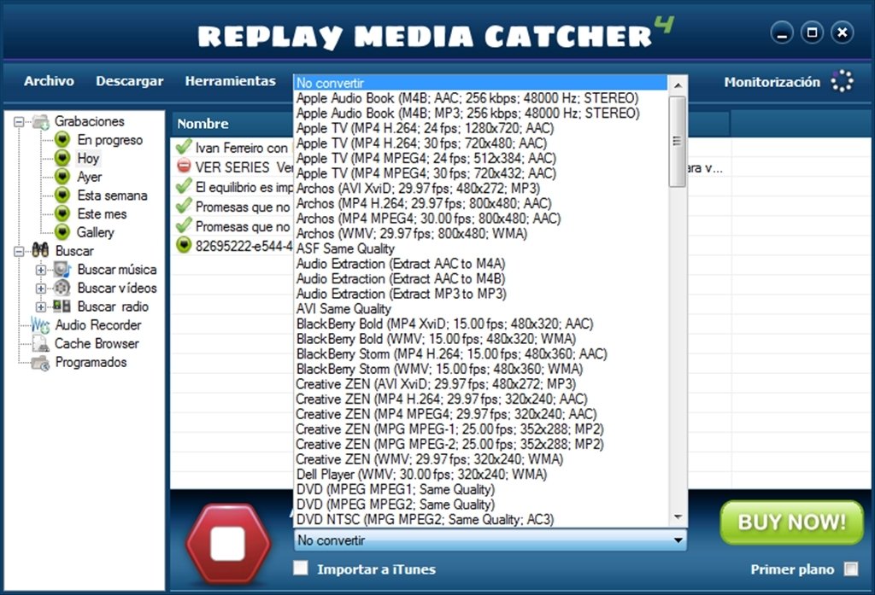Choose Apple Audio Book M4B AAC format
This screenshot has height=595, width=875.
[481, 98]
